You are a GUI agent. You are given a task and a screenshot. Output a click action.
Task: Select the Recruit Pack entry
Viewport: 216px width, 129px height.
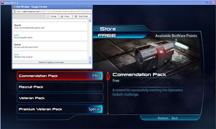60,87
